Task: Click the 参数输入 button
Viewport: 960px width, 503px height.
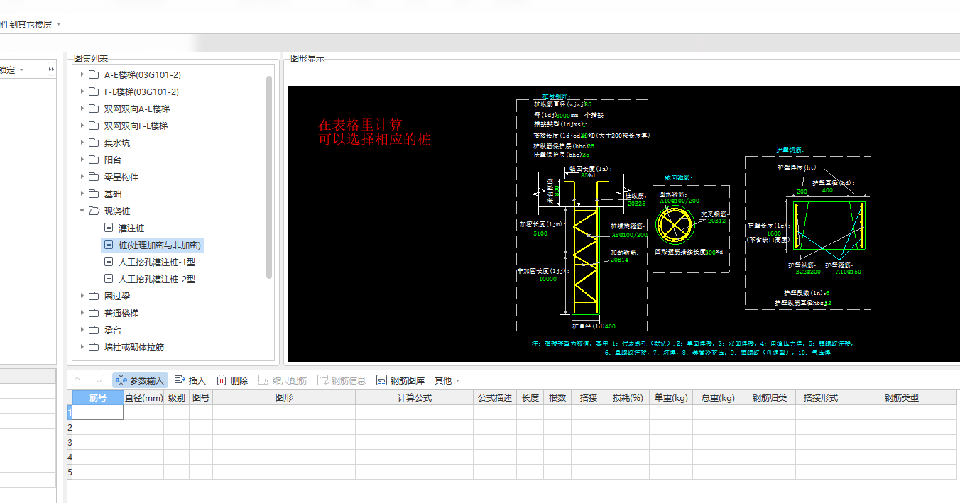Action: click(x=140, y=380)
